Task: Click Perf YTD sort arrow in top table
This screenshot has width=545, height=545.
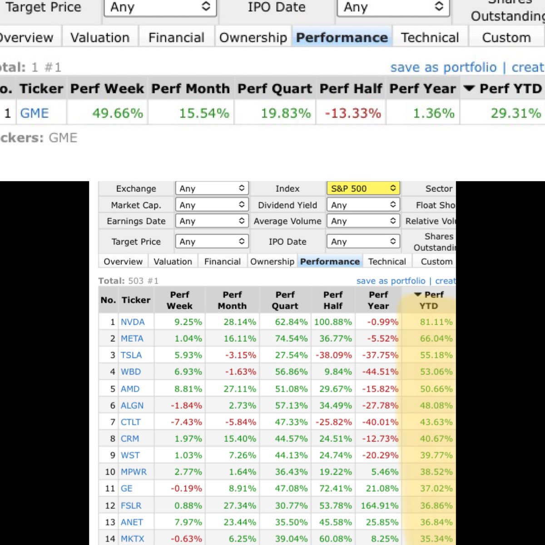Action: click(x=469, y=88)
